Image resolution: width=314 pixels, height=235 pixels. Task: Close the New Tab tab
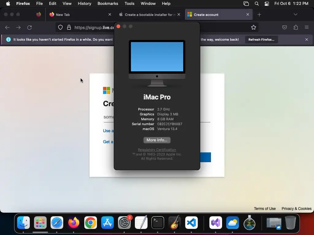110,14
